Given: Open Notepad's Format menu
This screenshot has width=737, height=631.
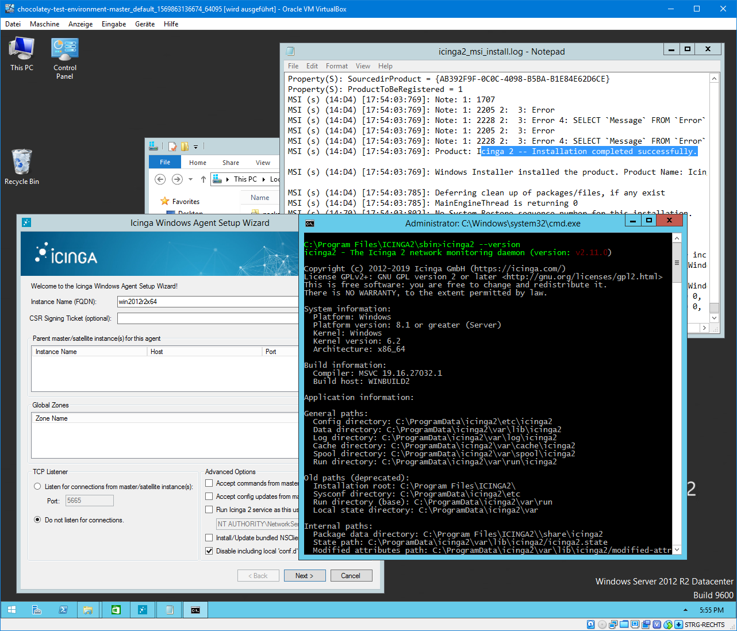Looking at the screenshot, I should point(337,66).
